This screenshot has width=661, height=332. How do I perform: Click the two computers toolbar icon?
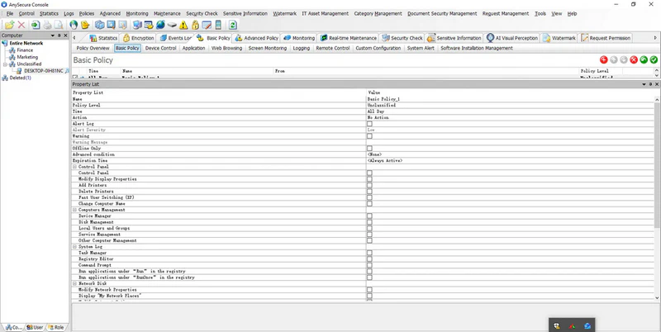[137, 25]
